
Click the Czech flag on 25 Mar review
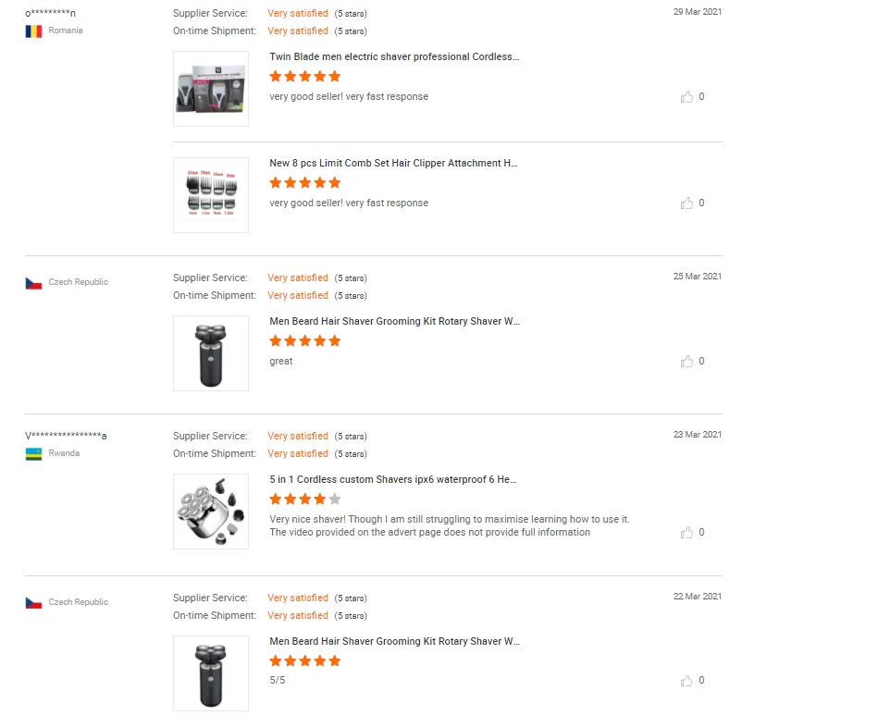[34, 283]
